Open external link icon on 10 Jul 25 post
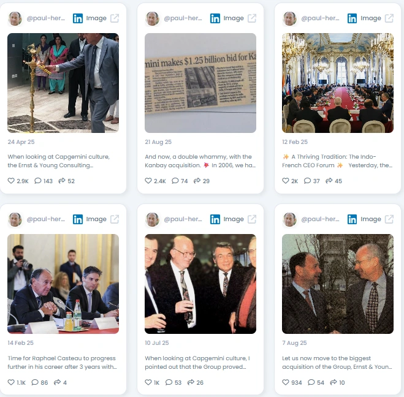The height and width of the screenshot is (397, 404). (x=252, y=219)
